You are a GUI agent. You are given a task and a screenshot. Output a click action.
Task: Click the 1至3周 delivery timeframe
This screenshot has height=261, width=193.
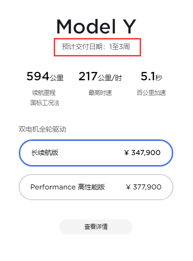tap(119, 47)
